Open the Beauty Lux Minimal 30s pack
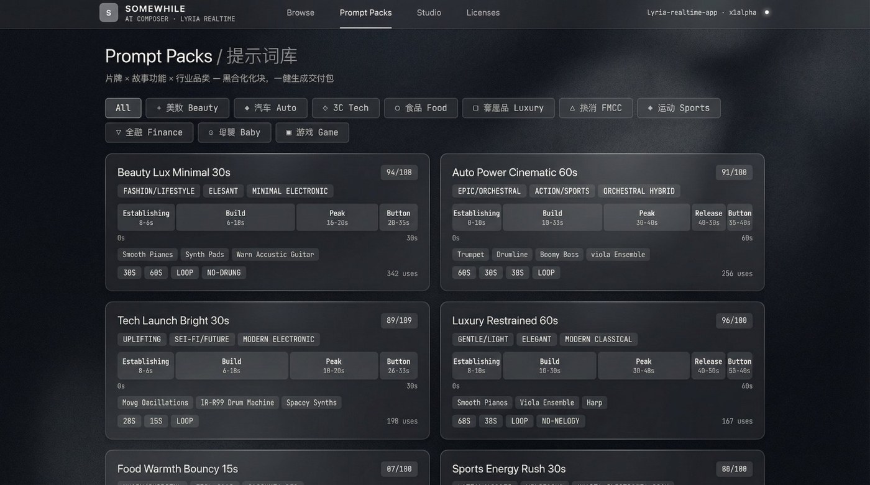The image size is (870, 485). tap(174, 172)
